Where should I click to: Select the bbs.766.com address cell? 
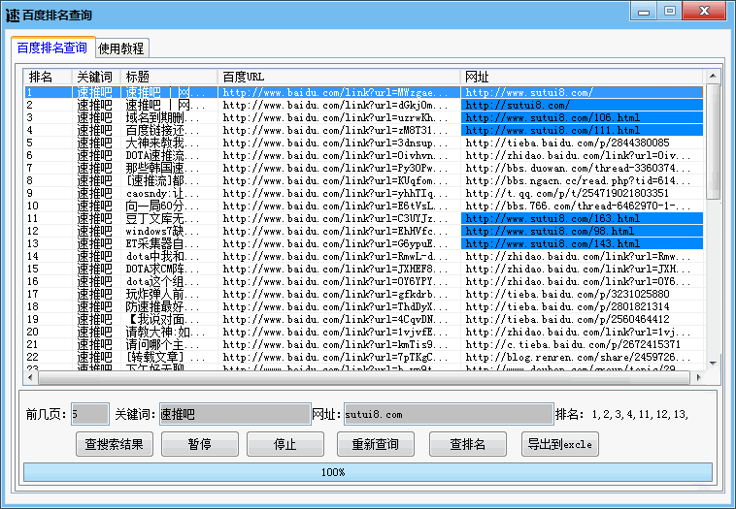pyautogui.click(x=581, y=207)
